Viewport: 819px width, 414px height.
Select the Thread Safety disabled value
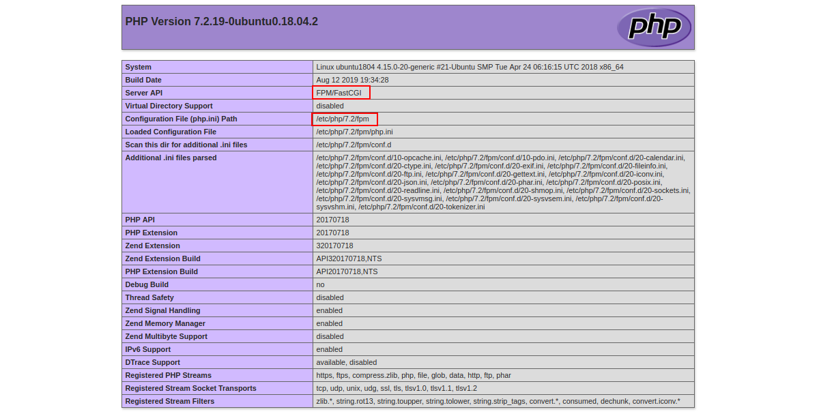(330, 297)
